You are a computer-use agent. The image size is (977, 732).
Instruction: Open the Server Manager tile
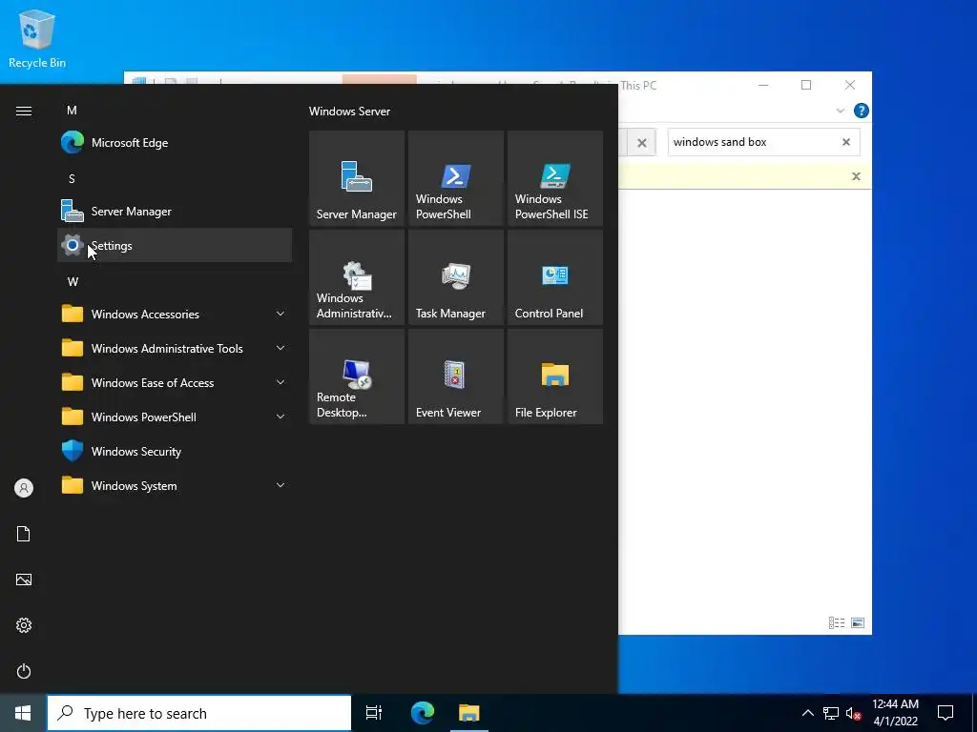(x=357, y=178)
